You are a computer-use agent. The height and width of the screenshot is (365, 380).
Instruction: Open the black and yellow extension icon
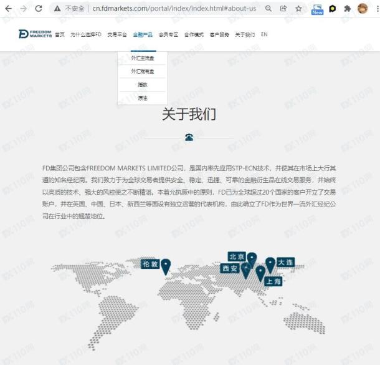tap(333, 9)
